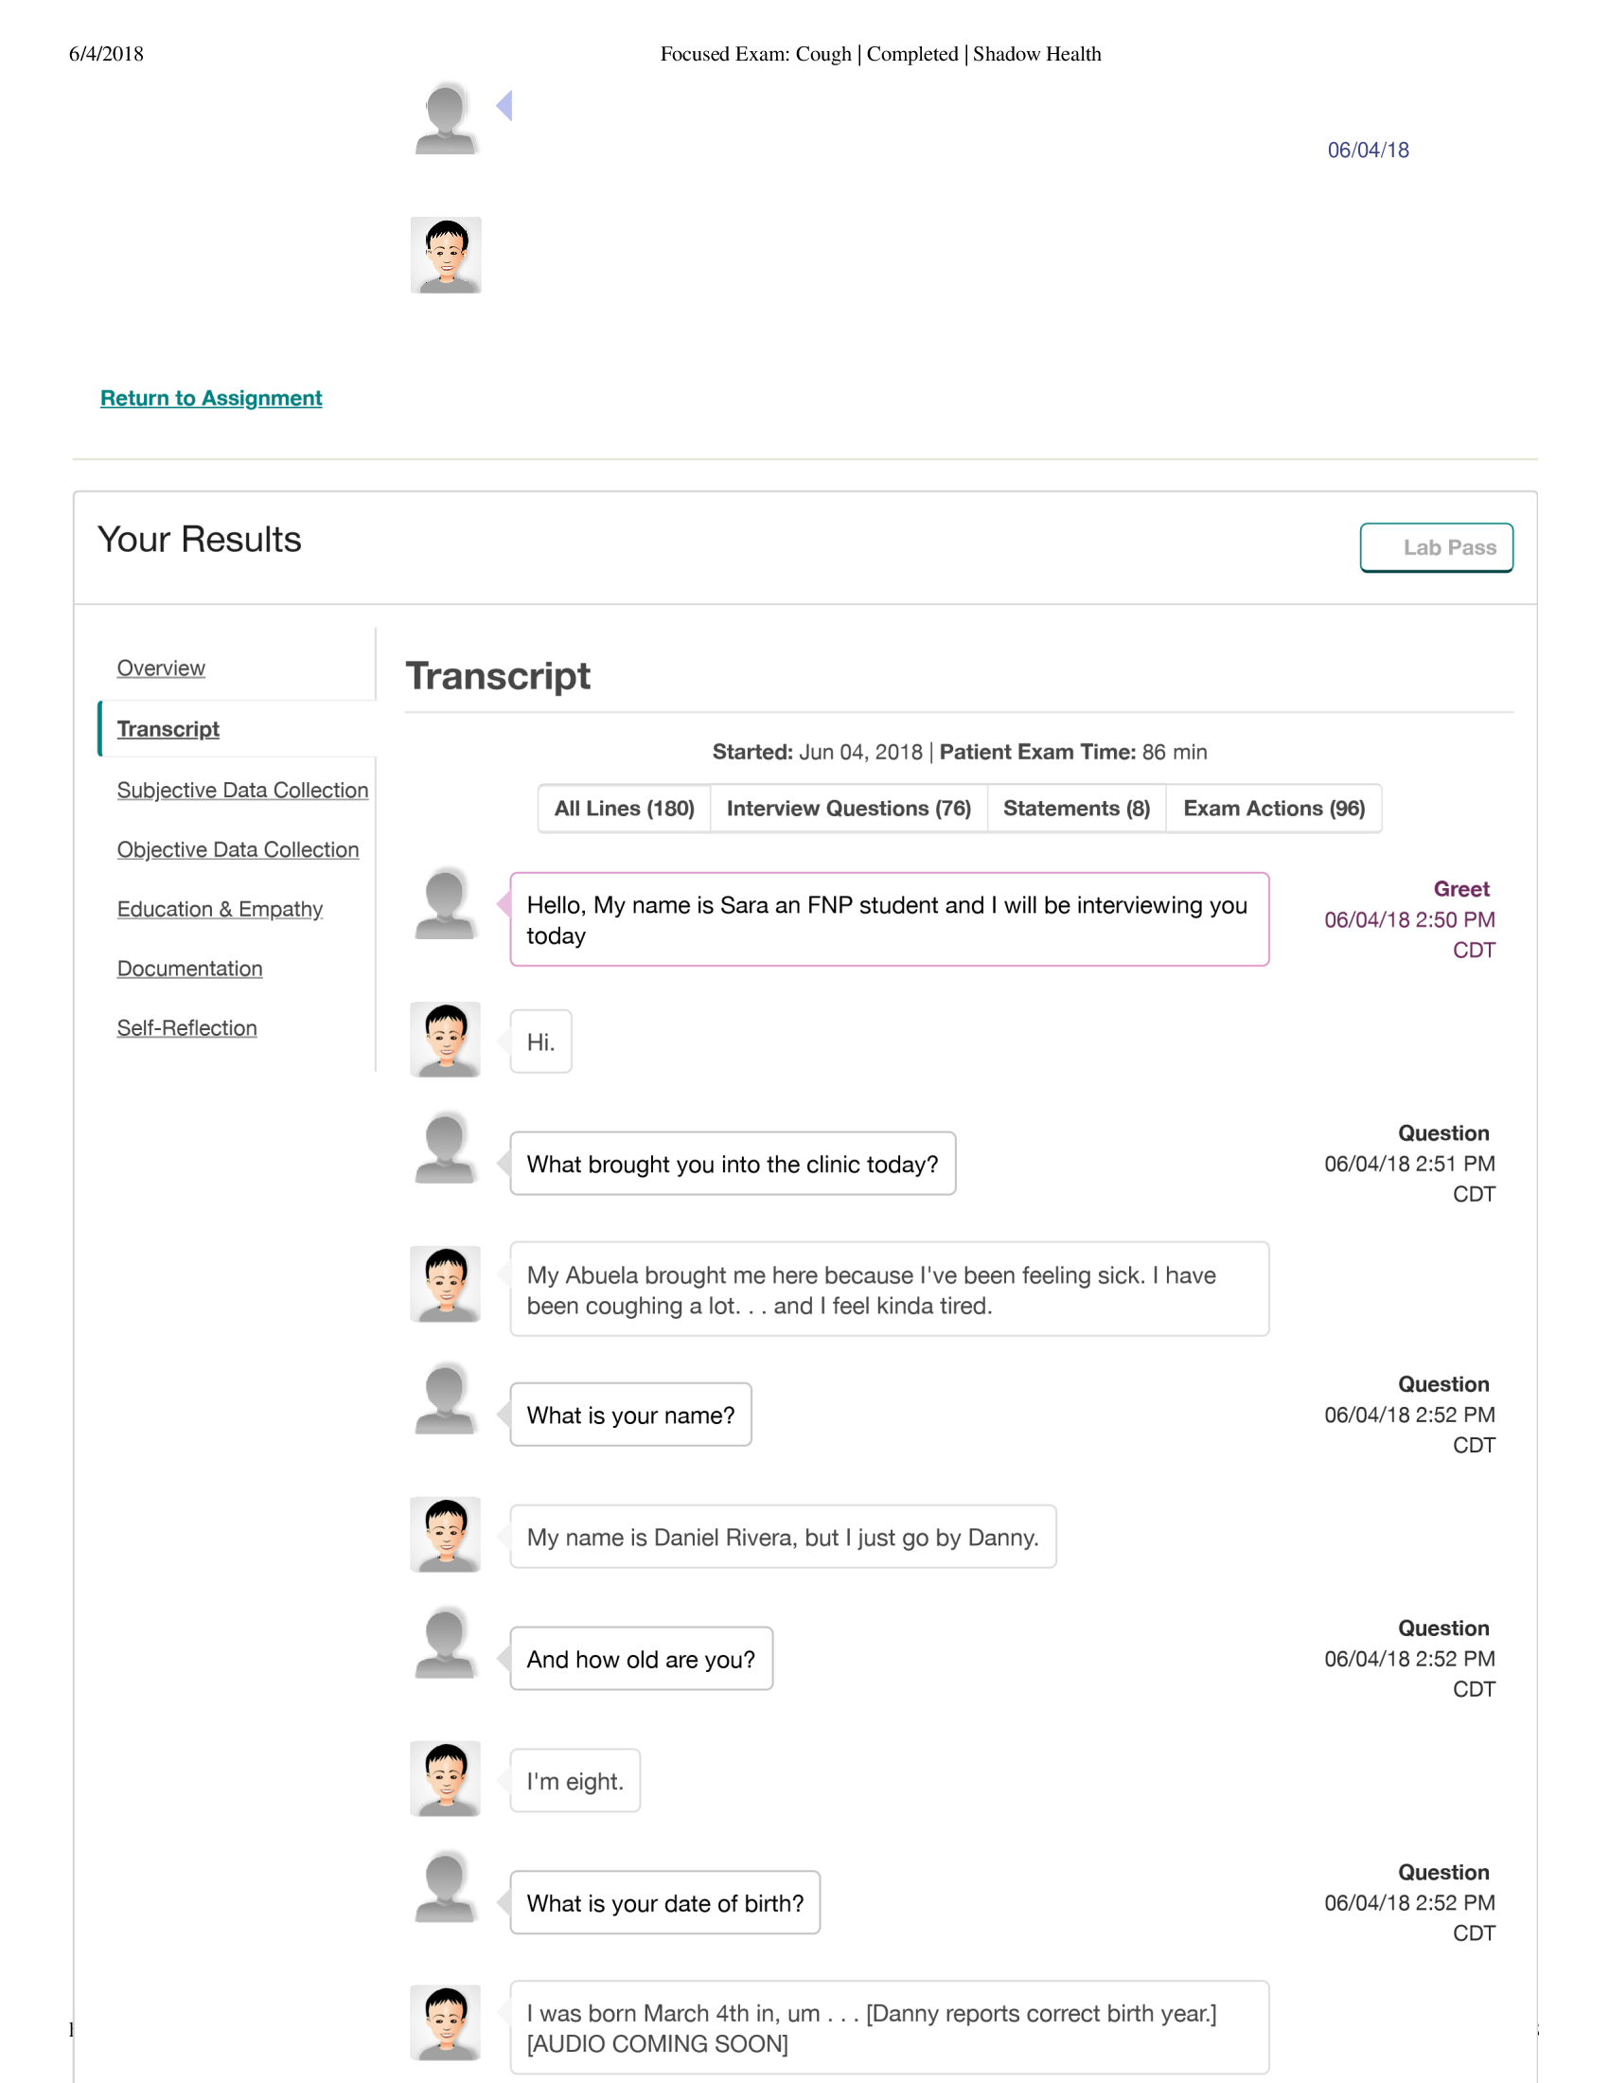The height and width of the screenshot is (2083, 1609).
Task: Open the Self-Reflection section
Action: coord(186,1027)
